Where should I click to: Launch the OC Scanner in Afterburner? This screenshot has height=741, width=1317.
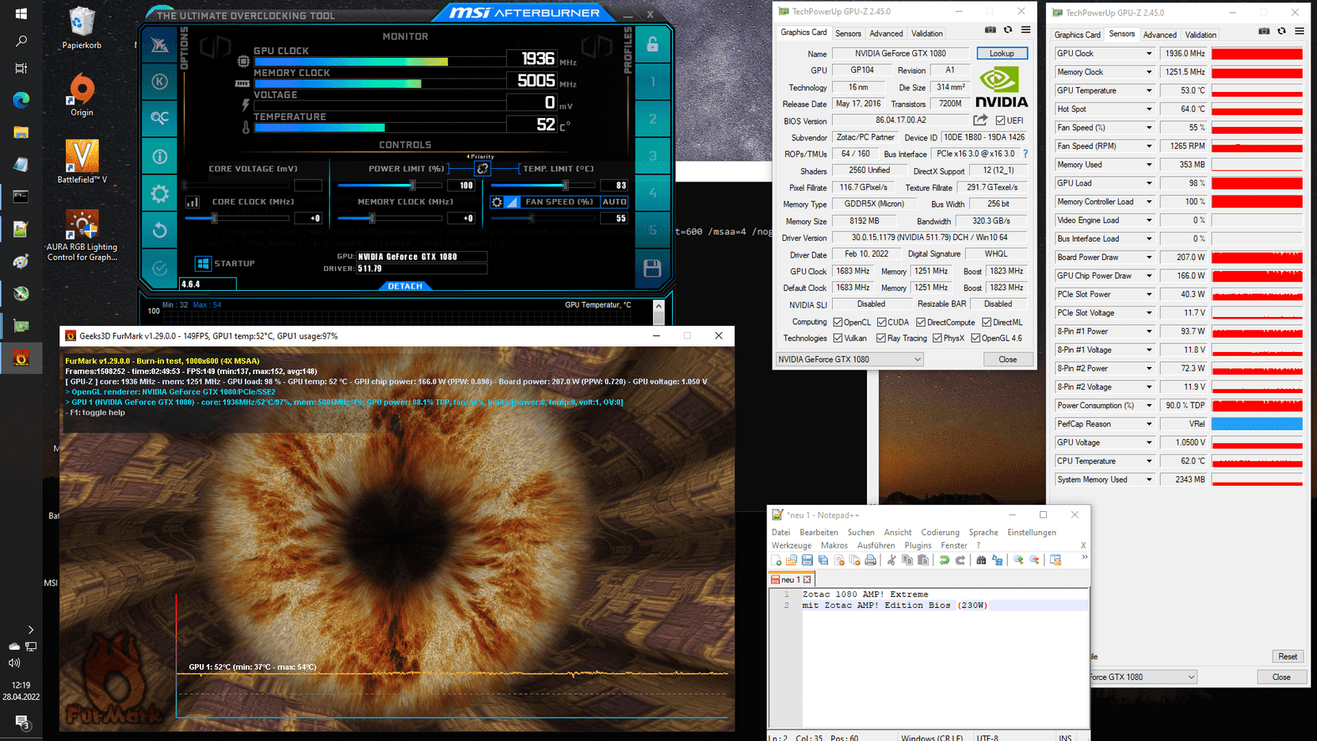point(159,118)
